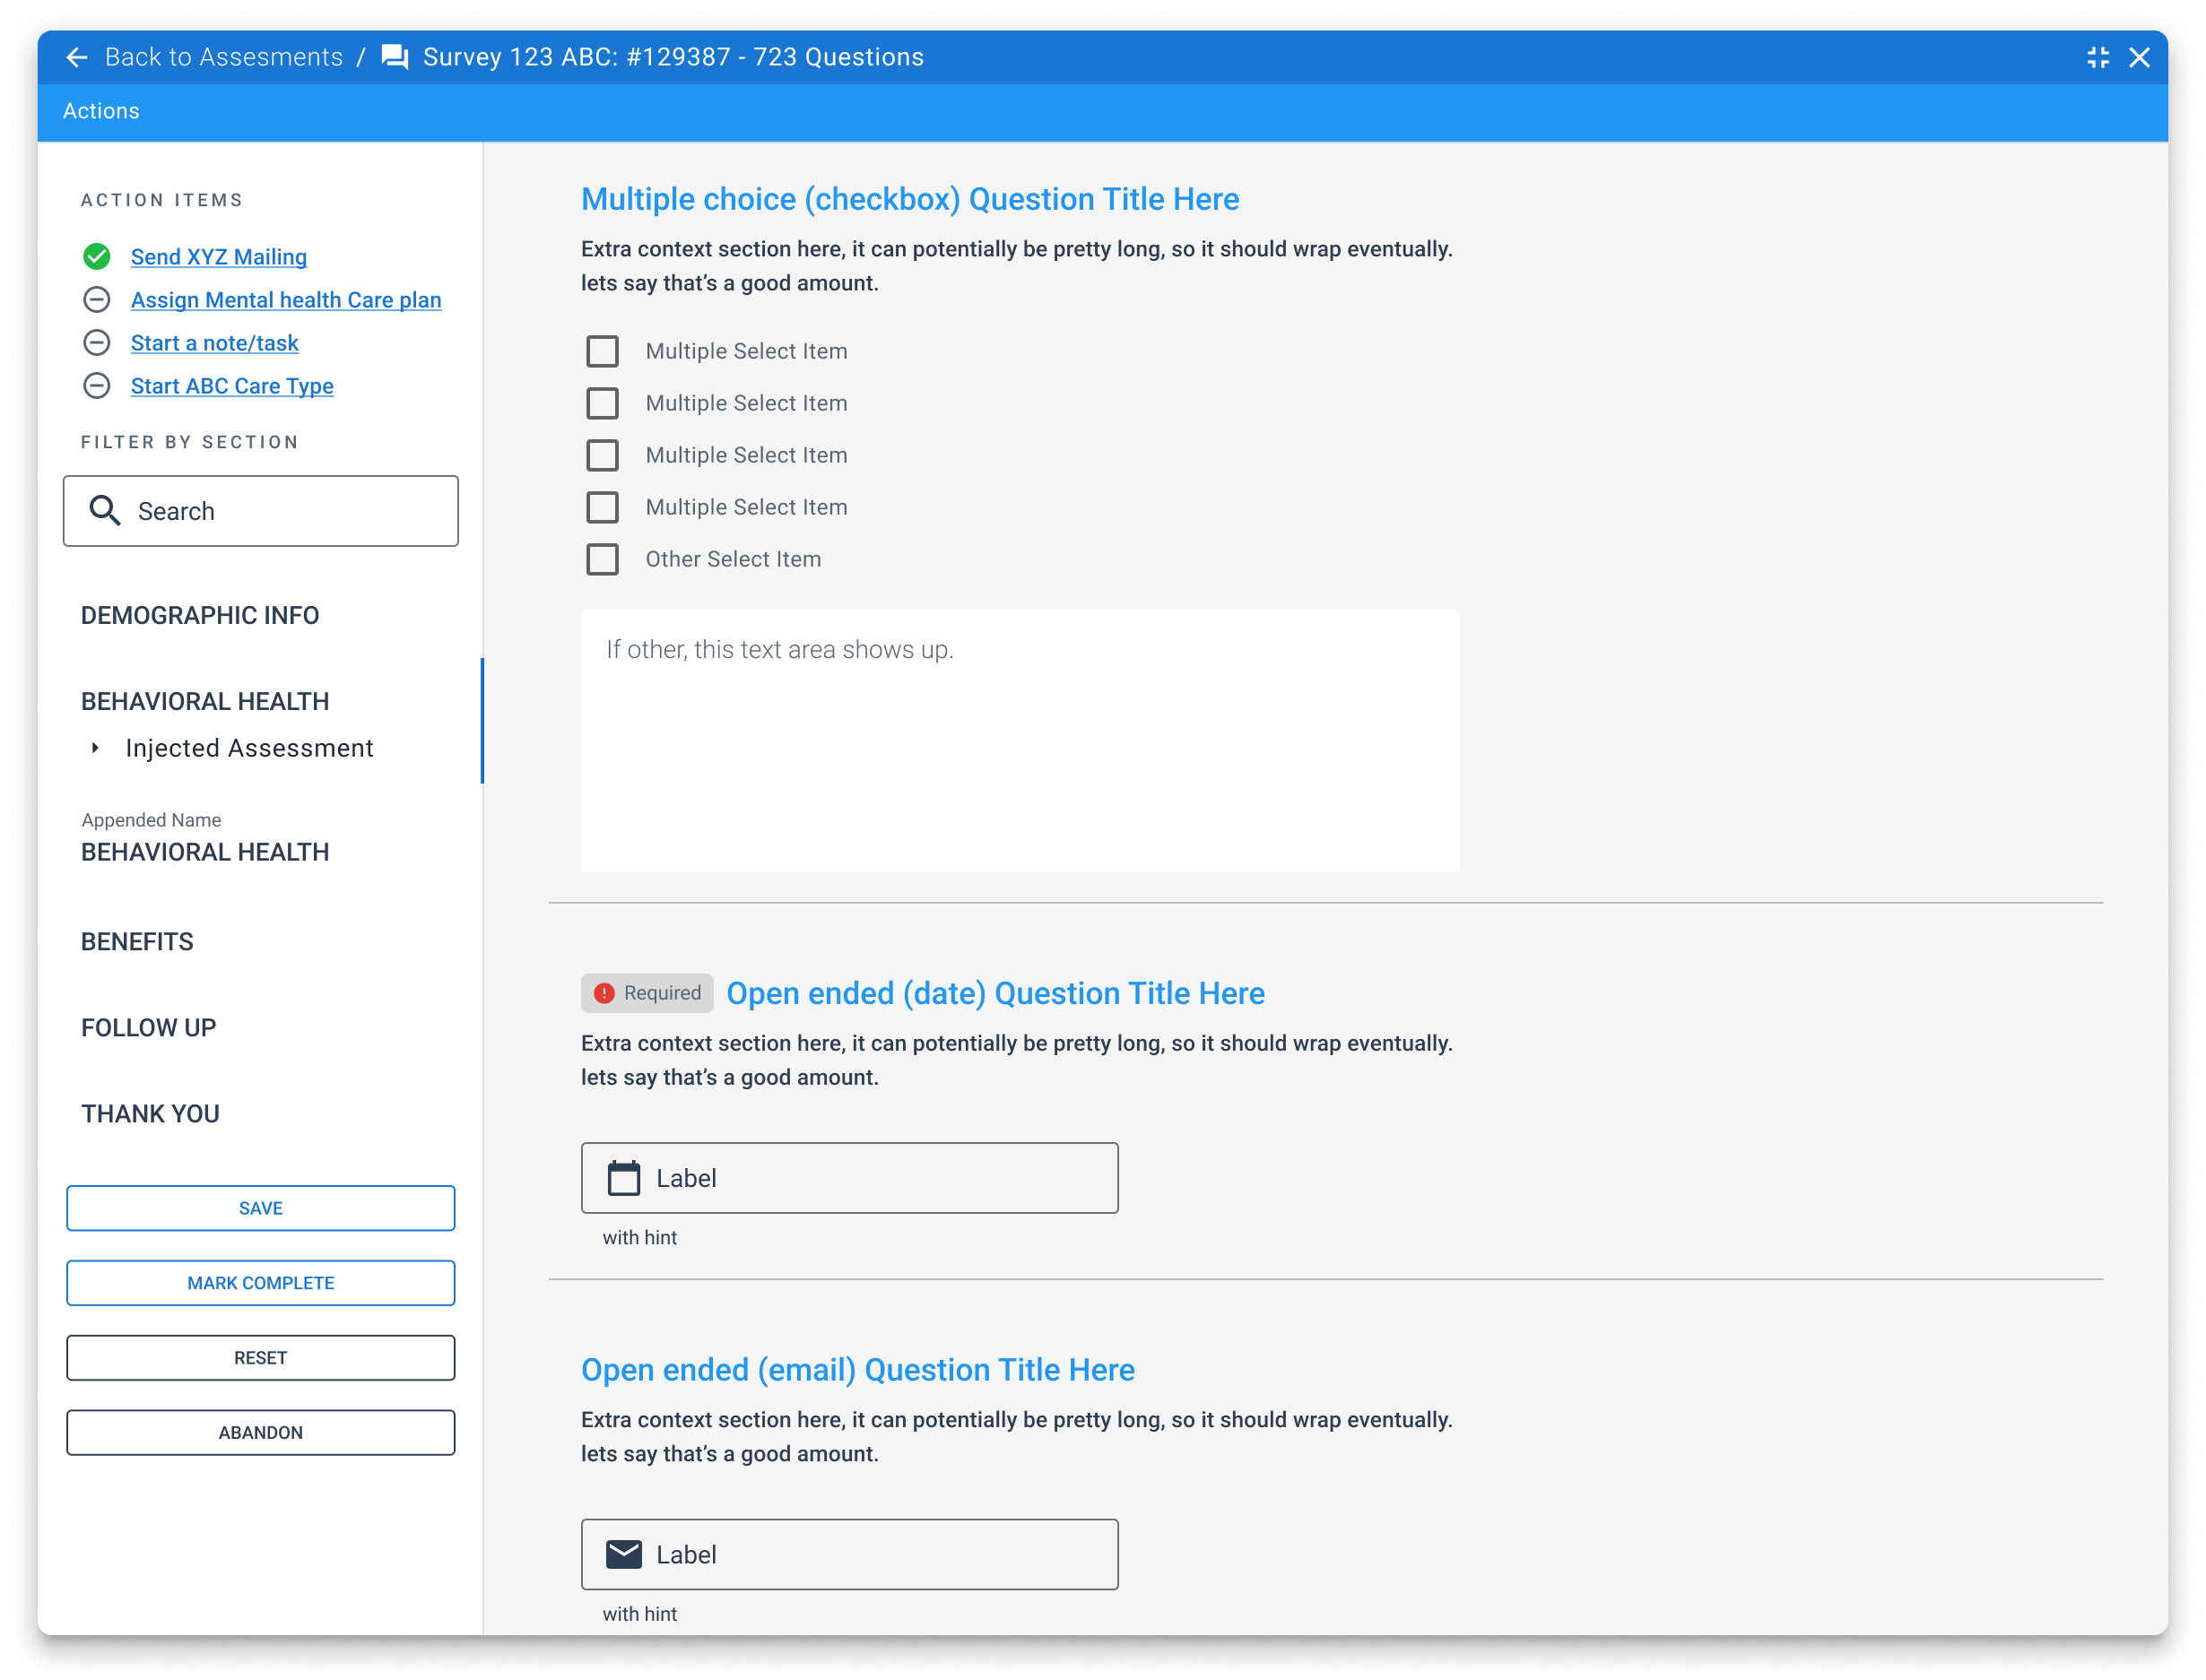Click status circle beside Start ABC Care Type

[x=97, y=386]
